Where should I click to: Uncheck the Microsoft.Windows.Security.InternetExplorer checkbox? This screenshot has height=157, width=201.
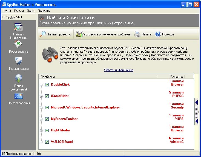click(x=47, y=107)
